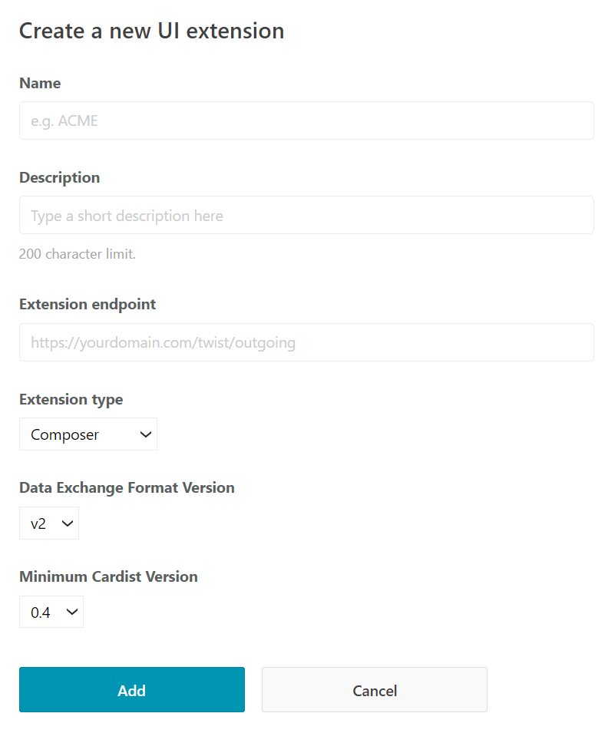Click the Description field label

tap(59, 177)
